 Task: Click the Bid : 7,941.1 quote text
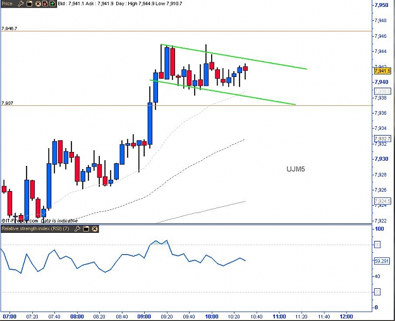tap(71, 4)
